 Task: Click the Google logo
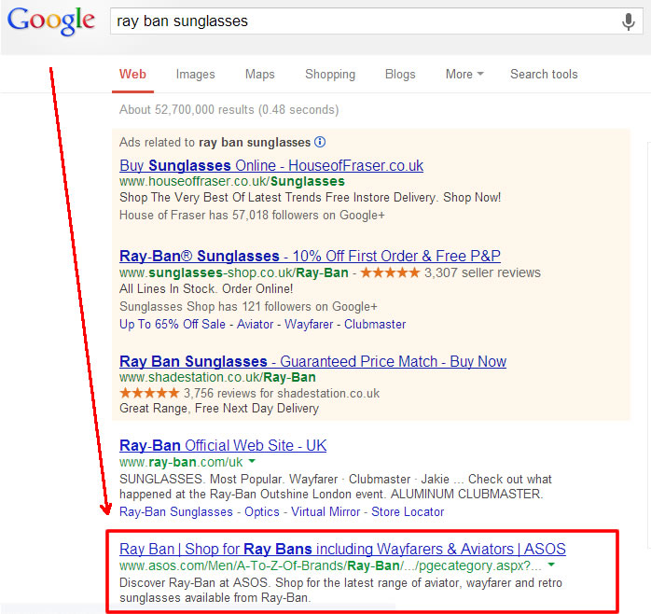[x=51, y=21]
